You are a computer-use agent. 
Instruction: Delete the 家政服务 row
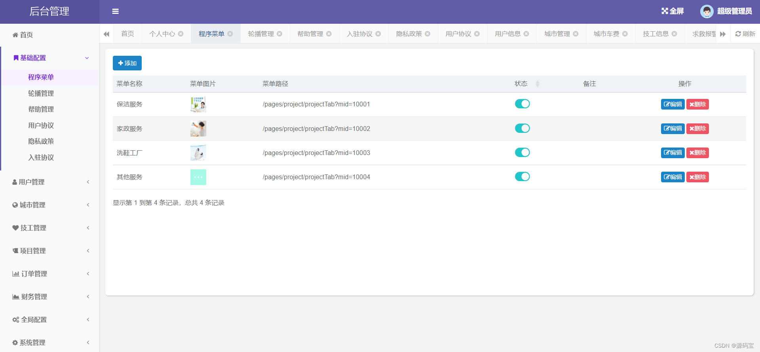tap(697, 129)
